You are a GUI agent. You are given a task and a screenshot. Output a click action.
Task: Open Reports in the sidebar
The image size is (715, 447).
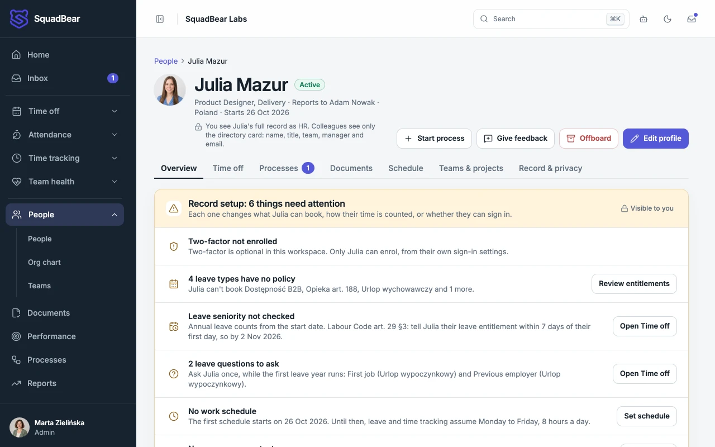tap(65, 383)
